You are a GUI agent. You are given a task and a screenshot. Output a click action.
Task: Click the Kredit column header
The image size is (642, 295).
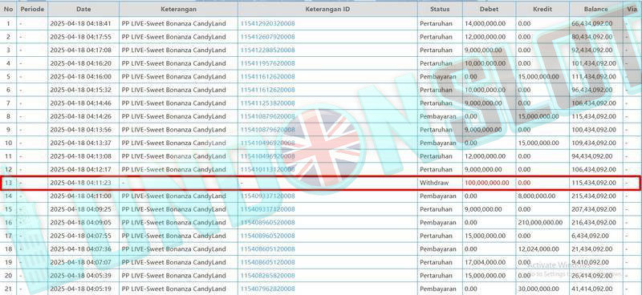coord(542,9)
